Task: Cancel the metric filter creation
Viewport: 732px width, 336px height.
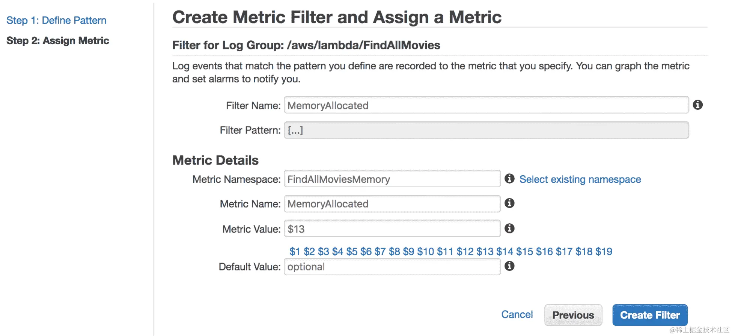Action: click(x=517, y=315)
